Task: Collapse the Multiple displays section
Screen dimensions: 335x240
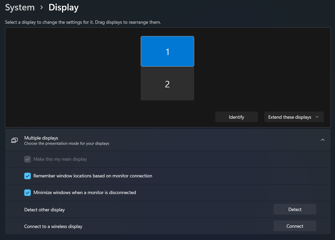Action: pos(323,140)
